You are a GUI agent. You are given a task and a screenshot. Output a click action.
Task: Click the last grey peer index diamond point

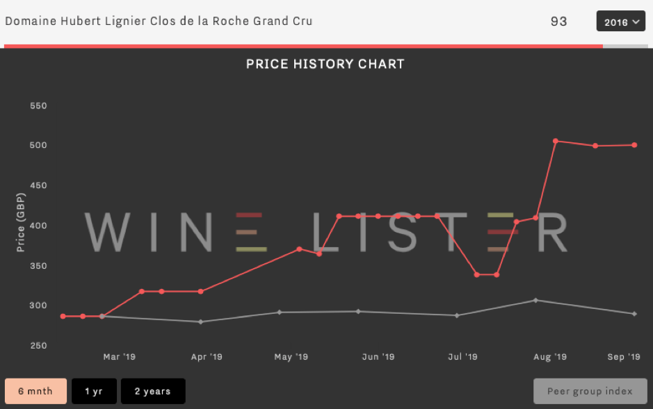point(634,314)
